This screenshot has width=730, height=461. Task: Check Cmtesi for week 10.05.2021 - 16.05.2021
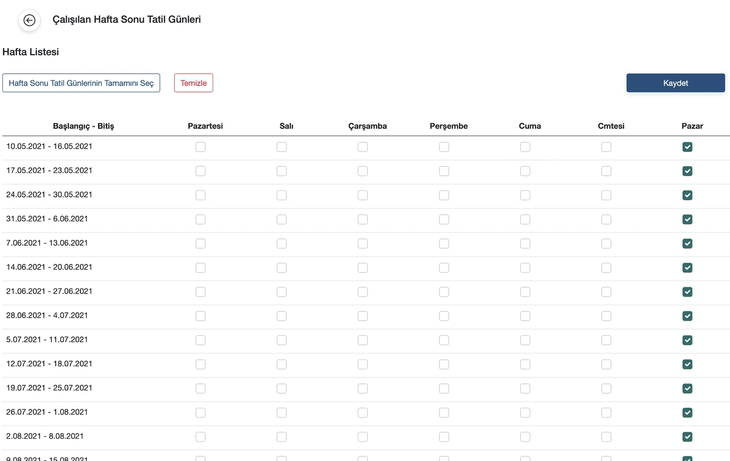606,147
